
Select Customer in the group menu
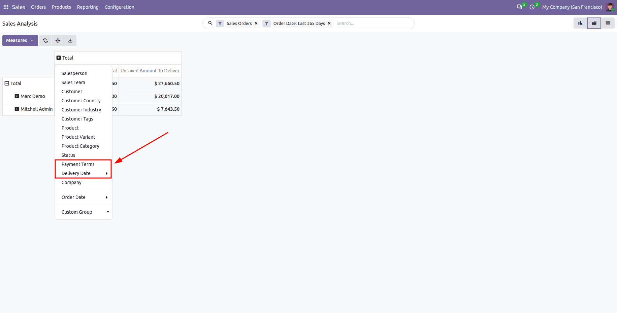pos(84,92)
